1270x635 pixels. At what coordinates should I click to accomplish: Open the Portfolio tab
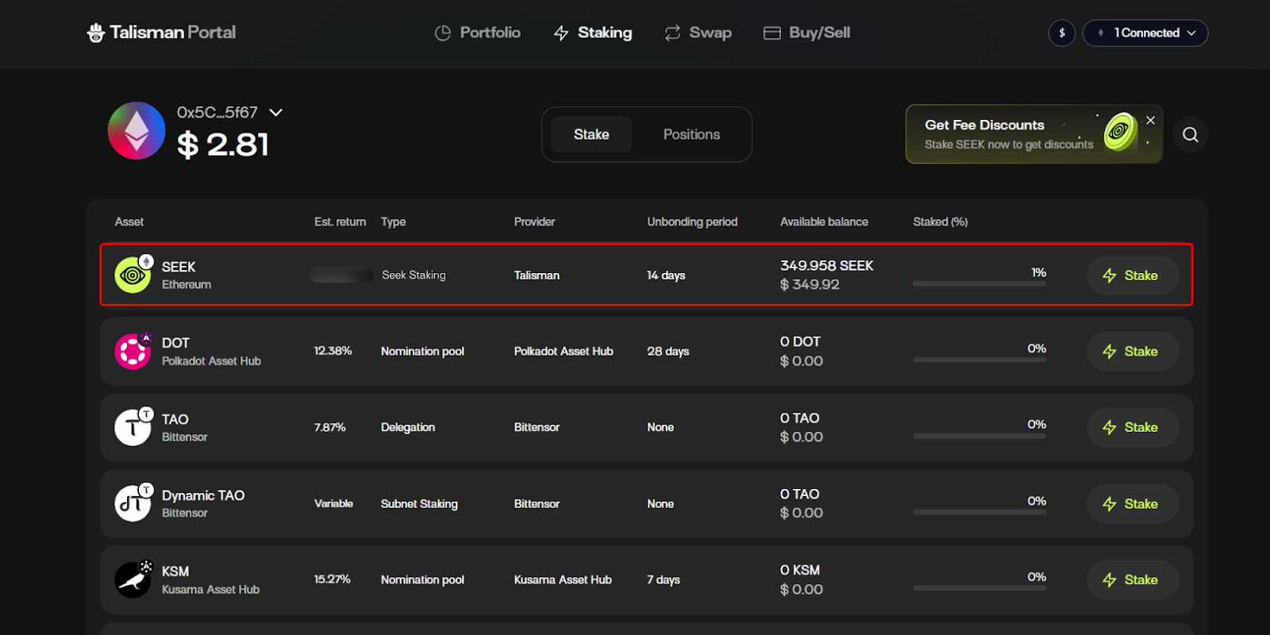click(x=478, y=33)
